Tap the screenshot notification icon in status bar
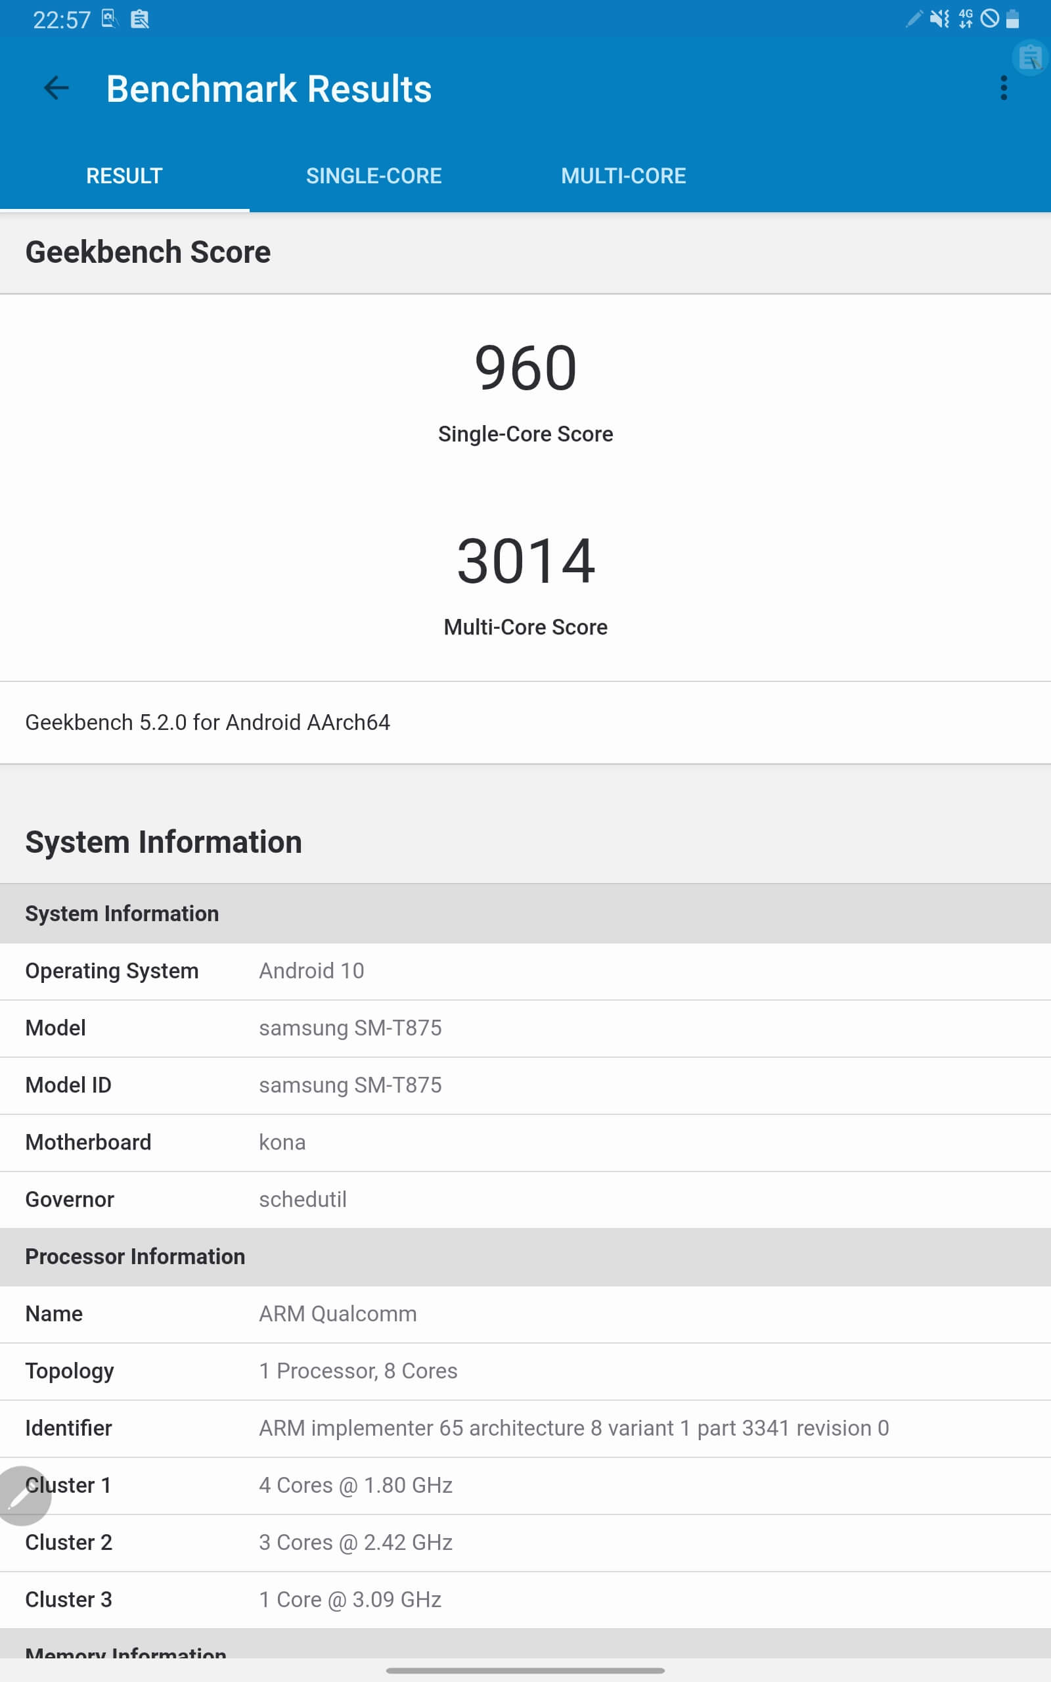Viewport: 1051px width, 1682px height. (110, 19)
